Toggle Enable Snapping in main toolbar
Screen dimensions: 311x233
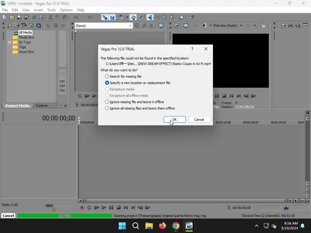coord(105,17)
